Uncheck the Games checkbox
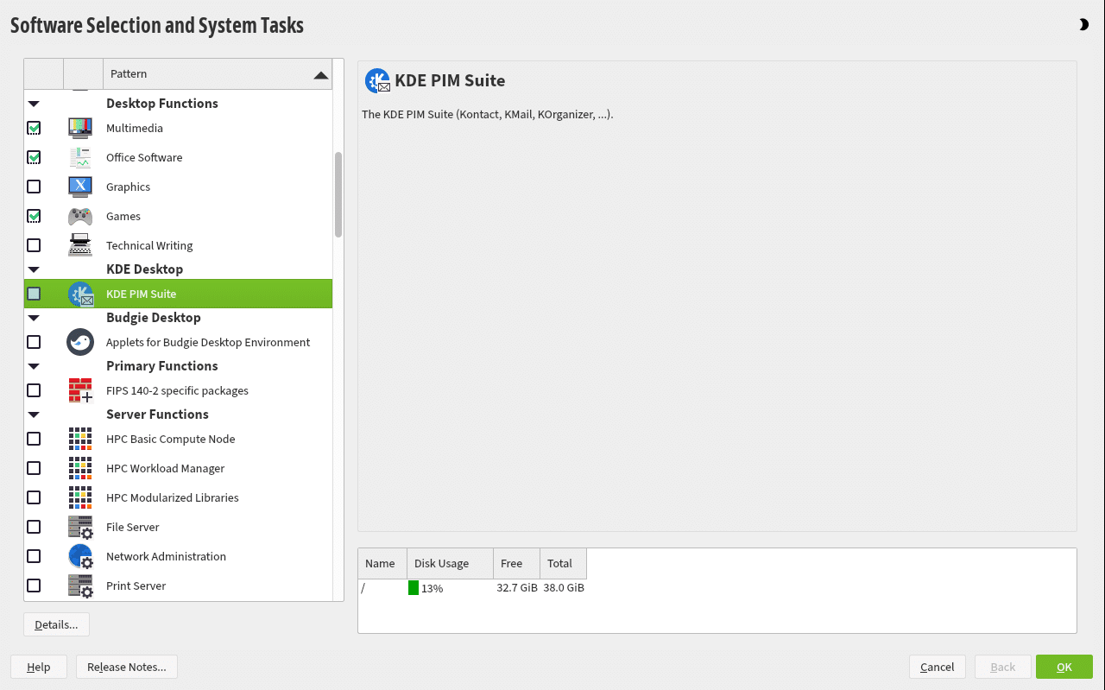This screenshot has height=690, width=1105. pyautogui.click(x=34, y=216)
